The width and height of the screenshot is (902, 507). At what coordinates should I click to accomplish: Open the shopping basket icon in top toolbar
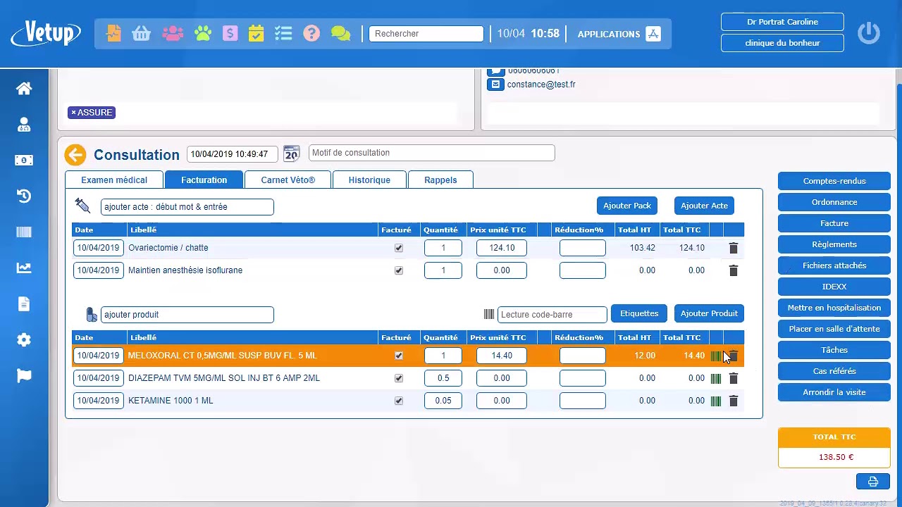142,34
